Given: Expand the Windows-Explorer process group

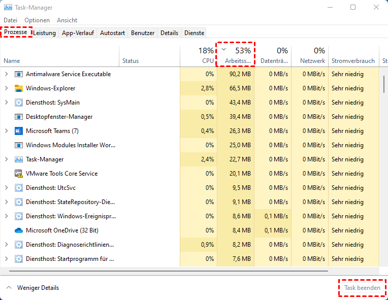Looking at the screenshot, I should [7, 88].
